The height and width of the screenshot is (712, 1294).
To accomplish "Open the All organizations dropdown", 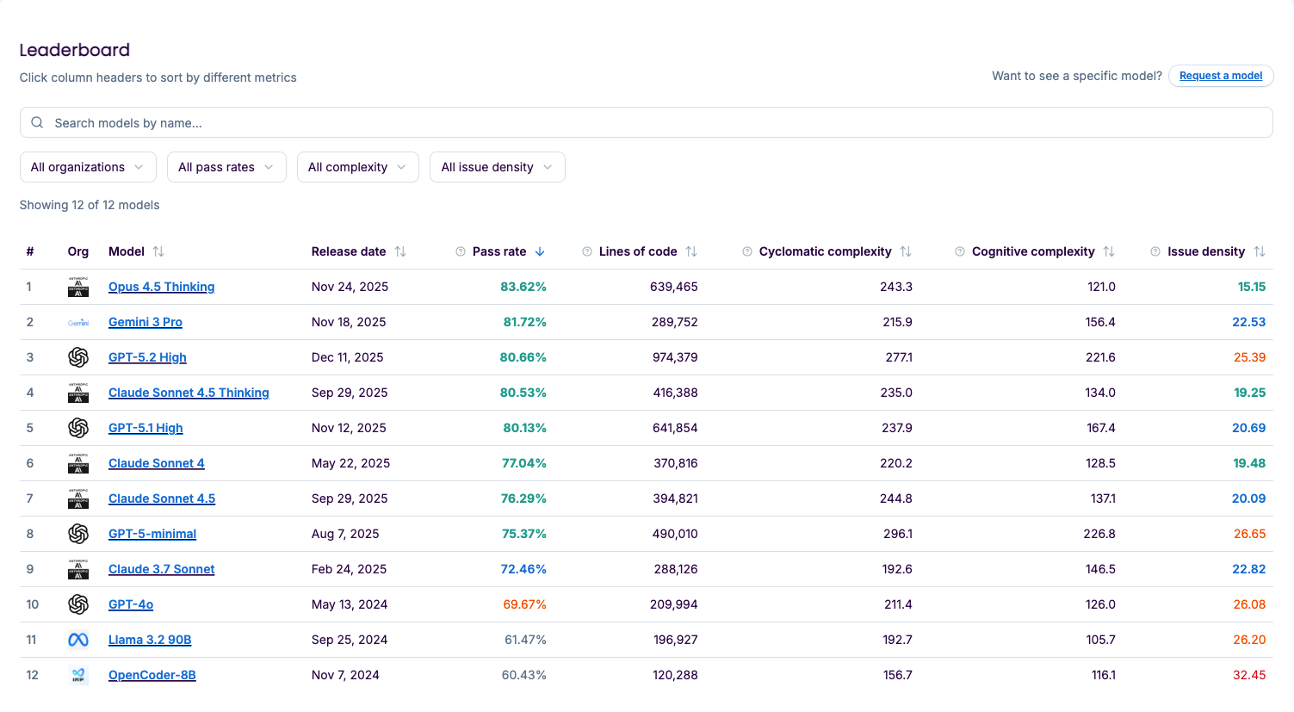I will point(88,167).
